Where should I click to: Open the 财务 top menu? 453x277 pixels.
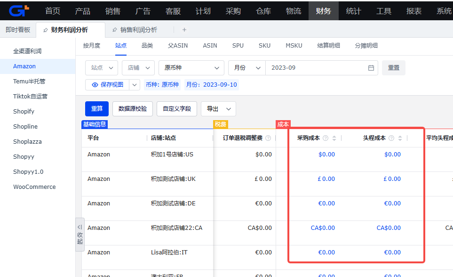click(x=323, y=11)
